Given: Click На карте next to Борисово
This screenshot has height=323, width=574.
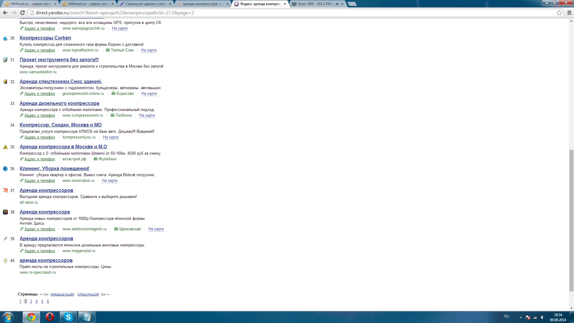Looking at the screenshot, I should point(149,93).
